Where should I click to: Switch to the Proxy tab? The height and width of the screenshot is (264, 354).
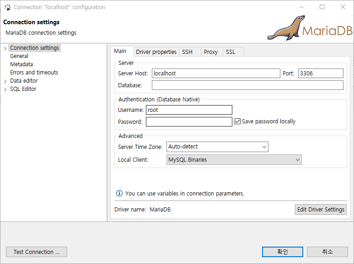(x=211, y=52)
